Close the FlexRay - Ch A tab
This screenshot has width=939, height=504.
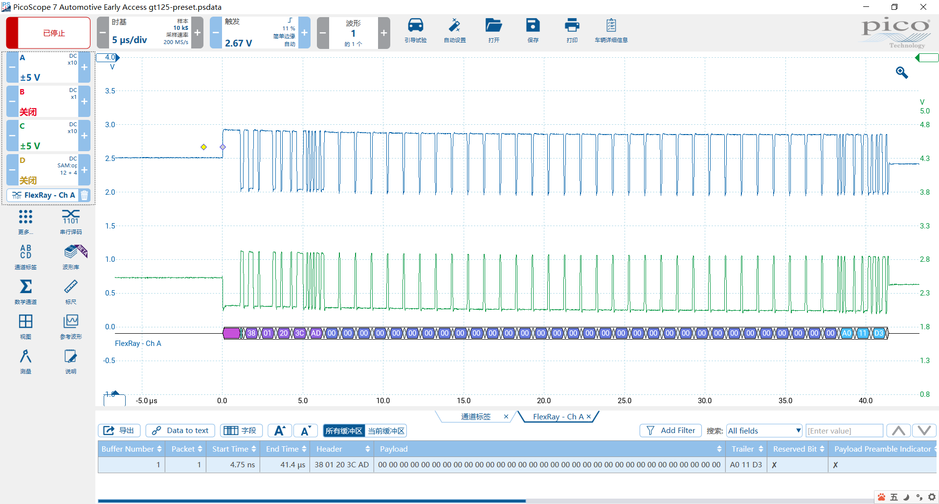point(589,416)
